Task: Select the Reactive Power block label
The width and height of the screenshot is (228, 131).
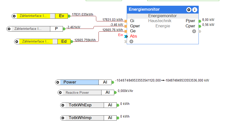Action: (77, 93)
